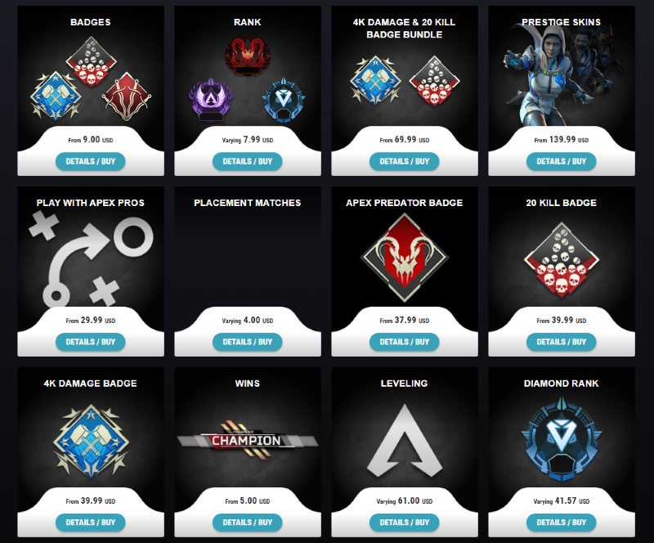Open Details / Buy for Leveling
Image resolution: width=654 pixels, height=543 pixels.
point(404,523)
